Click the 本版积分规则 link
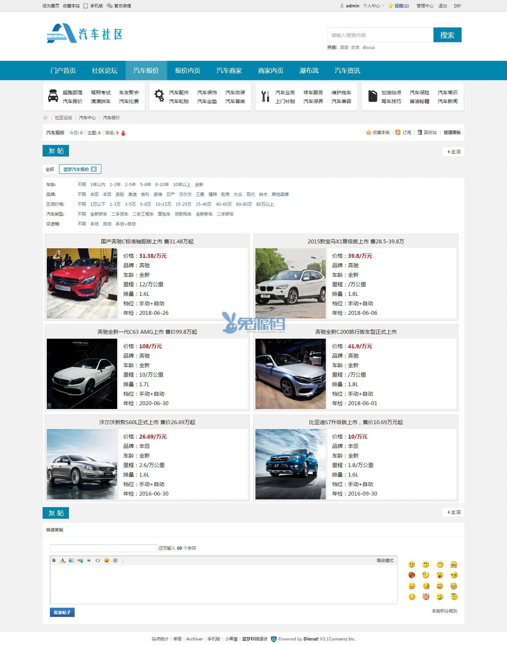The width and height of the screenshot is (507, 645). coord(444,611)
